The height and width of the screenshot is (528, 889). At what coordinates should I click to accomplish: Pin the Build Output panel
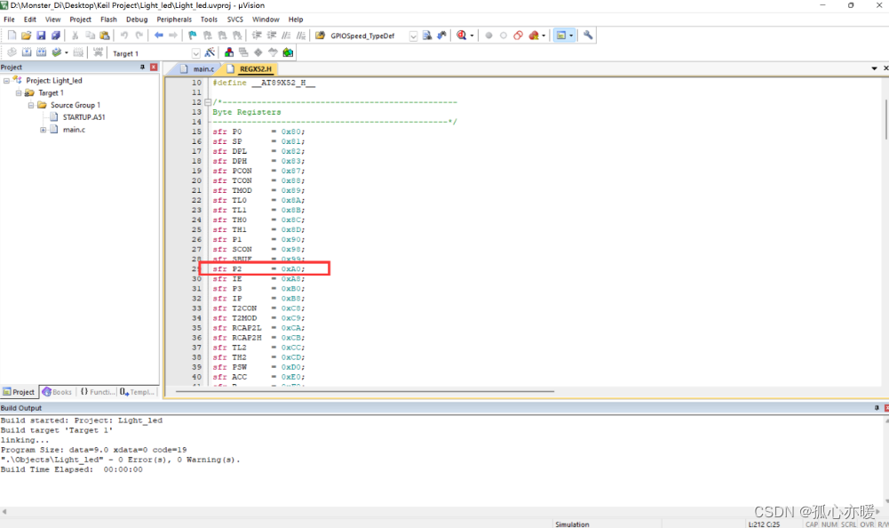point(877,408)
